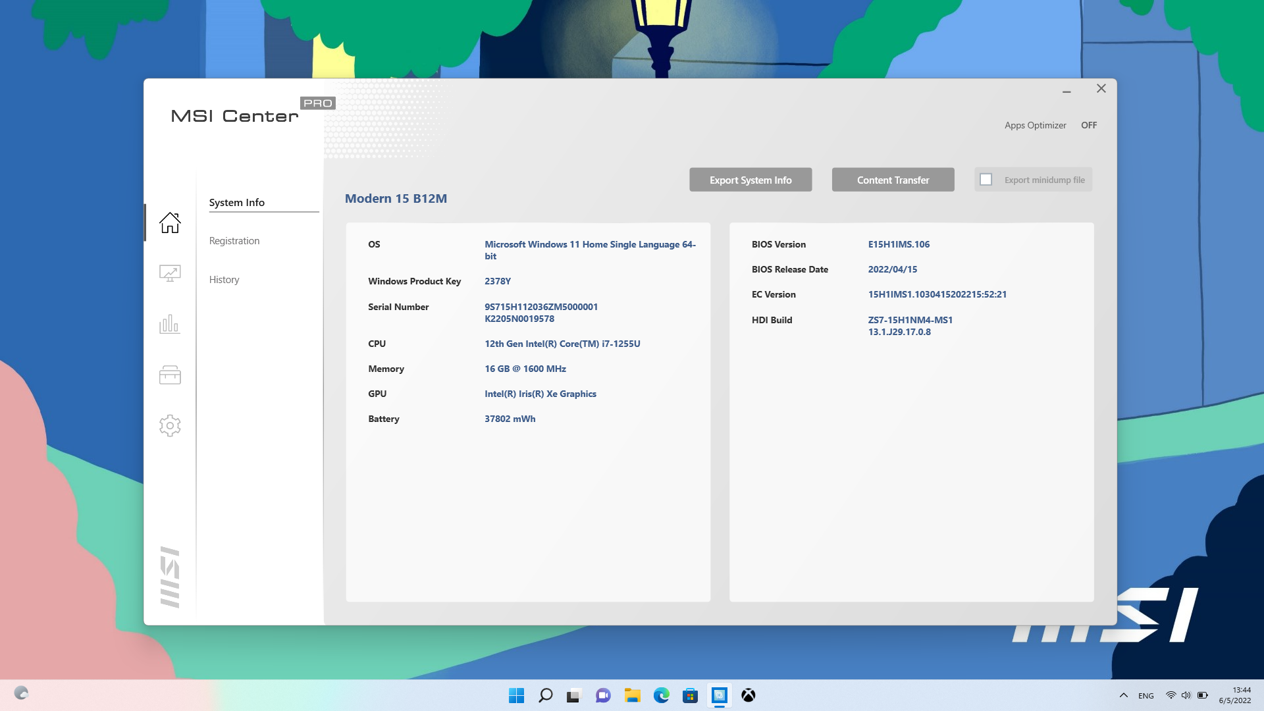Open Task View on taskbar
The height and width of the screenshot is (711, 1264).
pyautogui.click(x=574, y=695)
